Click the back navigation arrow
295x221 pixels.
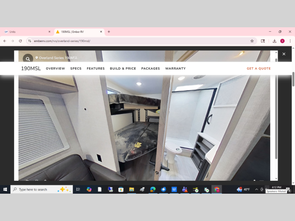pyautogui.click(x=5, y=41)
